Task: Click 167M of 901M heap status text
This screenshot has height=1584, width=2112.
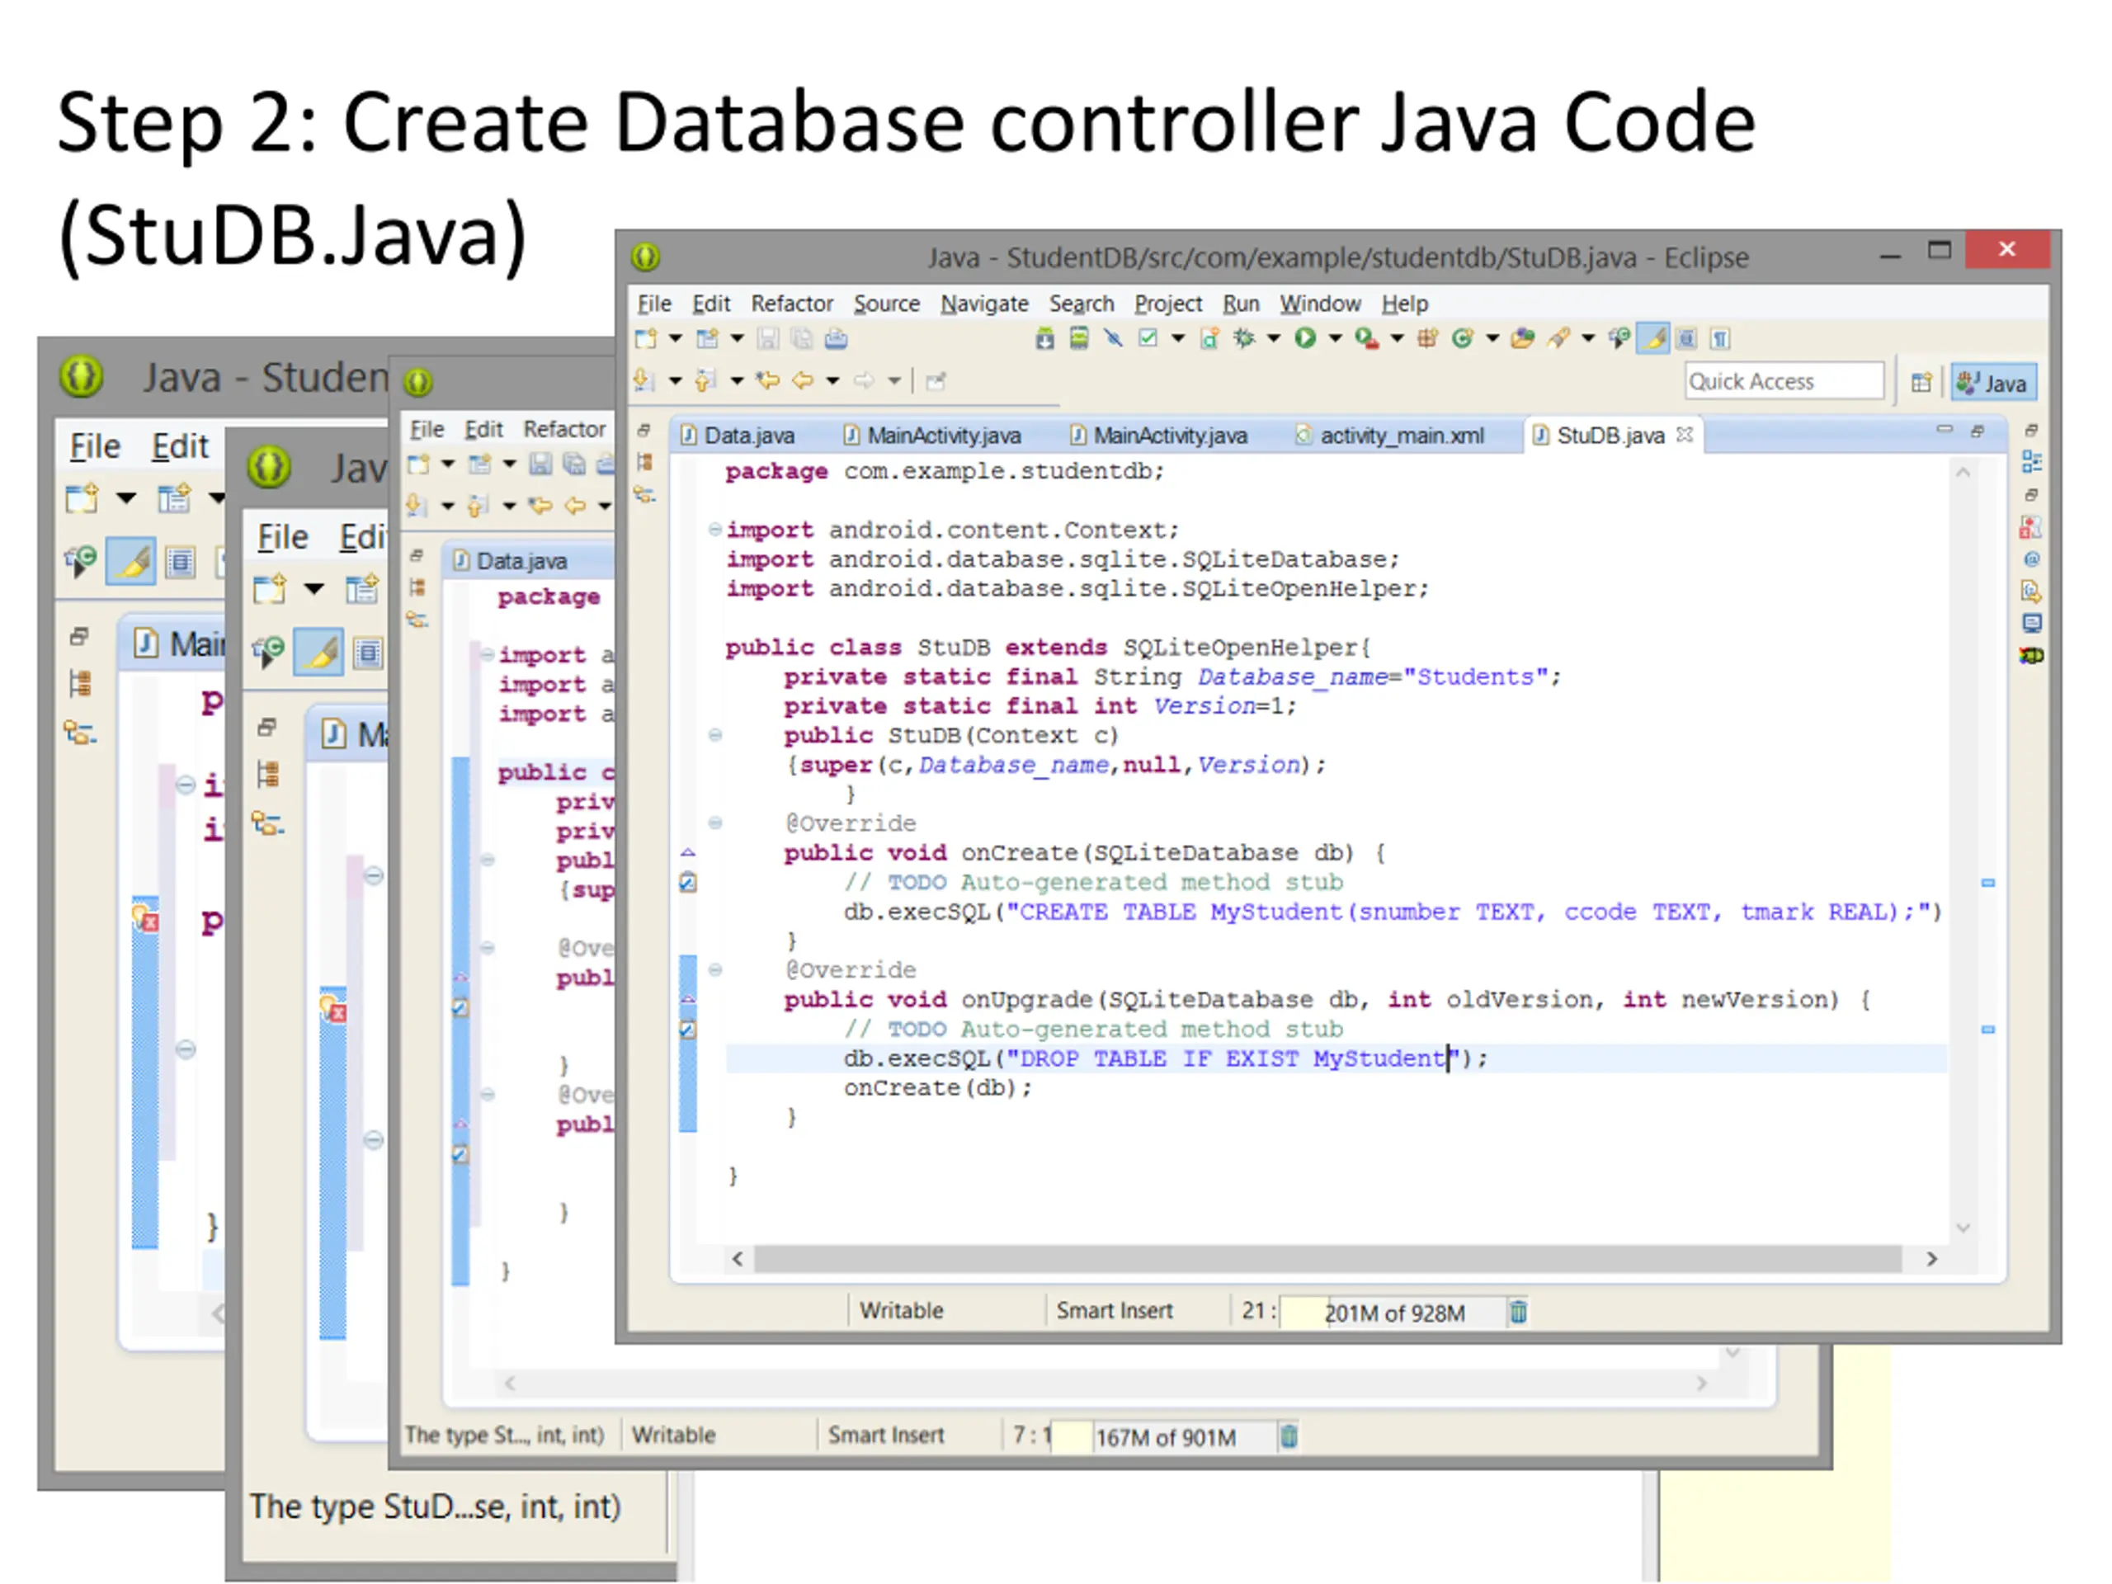Action: [1165, 1438]
